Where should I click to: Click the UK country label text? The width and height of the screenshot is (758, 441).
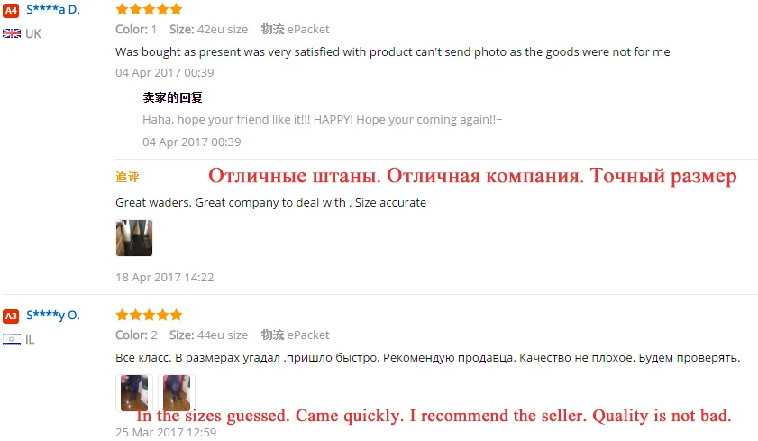coord(33,34)
